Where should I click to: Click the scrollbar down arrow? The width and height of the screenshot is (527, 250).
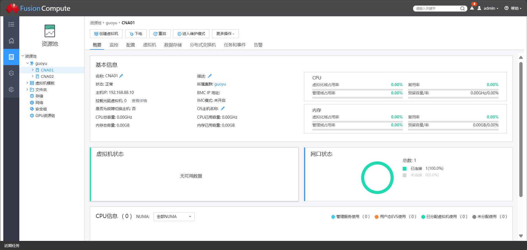click(x=521, y=236)
